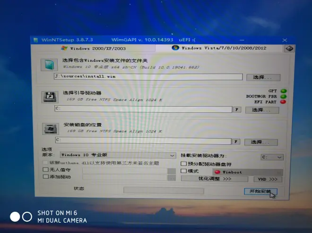Click F format button next to installation drive
This screenshot has height=233, width=312.
tap(236, 141)
